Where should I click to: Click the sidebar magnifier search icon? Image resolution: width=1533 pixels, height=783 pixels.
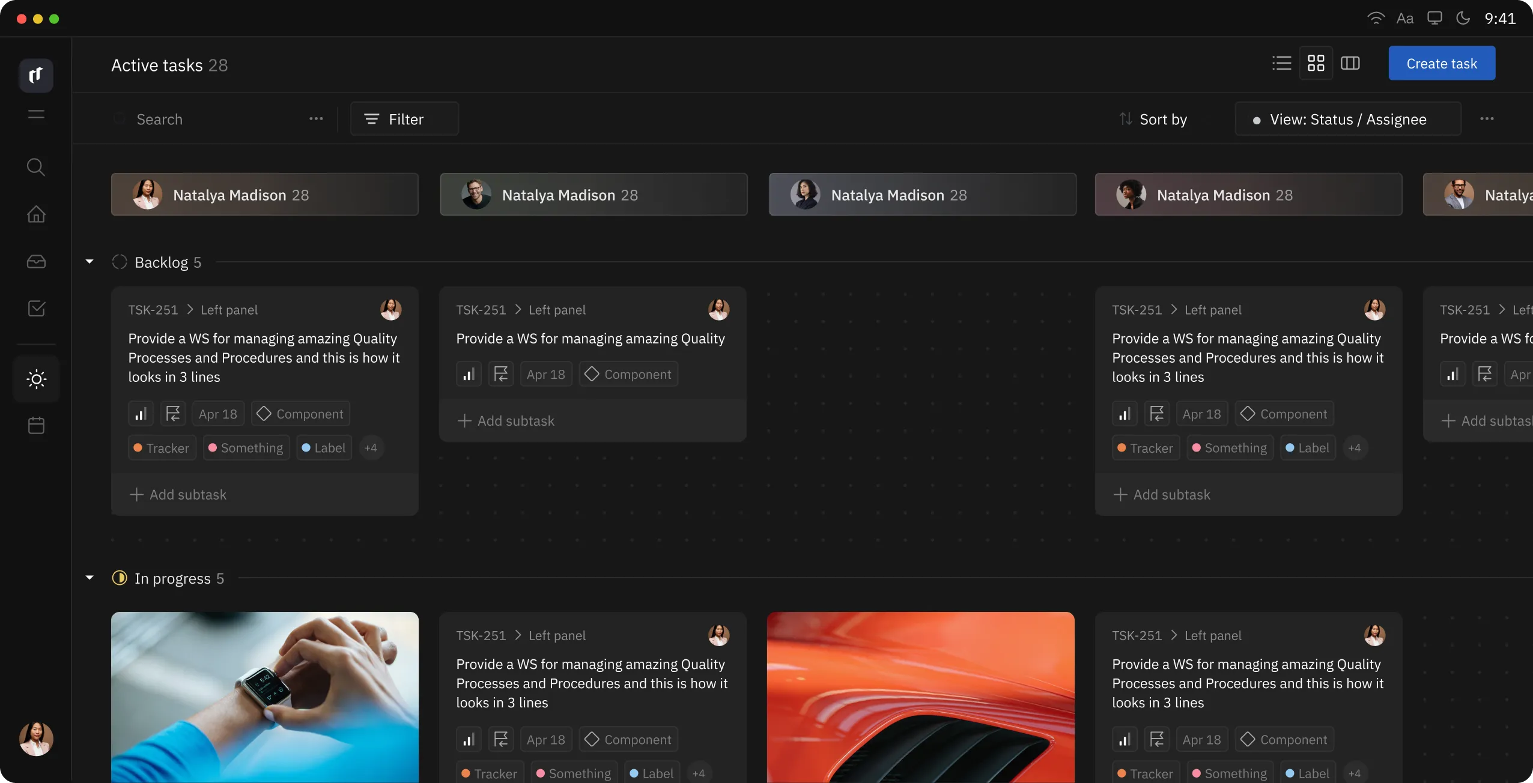[x=36, y=167]
